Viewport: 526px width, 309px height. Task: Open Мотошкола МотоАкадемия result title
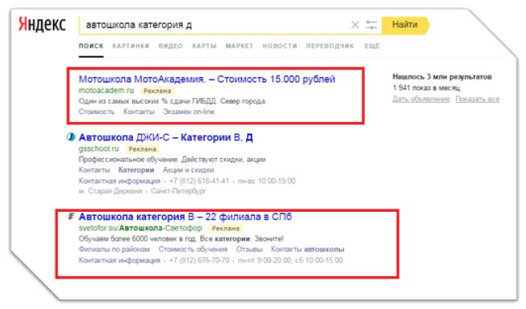click(207, 79)
